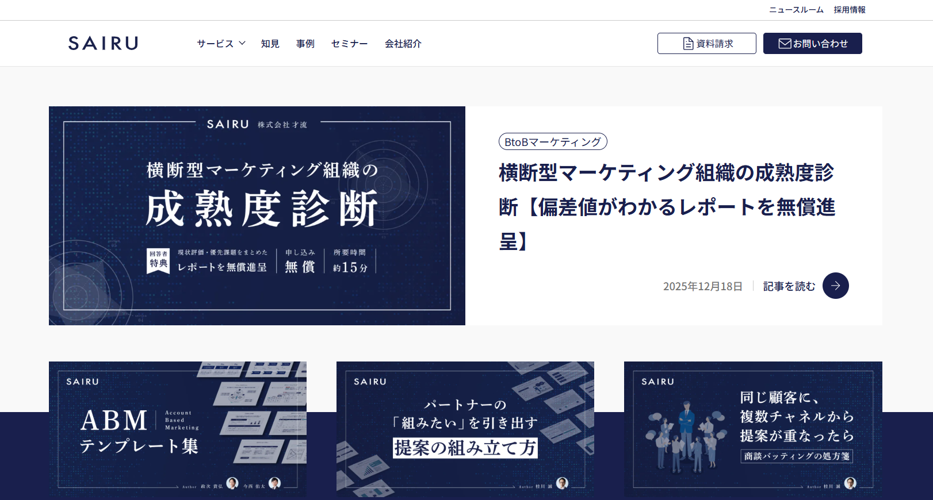Image resolution: width=933 pixels, height=500 pixels.
Task: Open the サービス menu item
Action: pyautogui.click(x=215, y=44)
